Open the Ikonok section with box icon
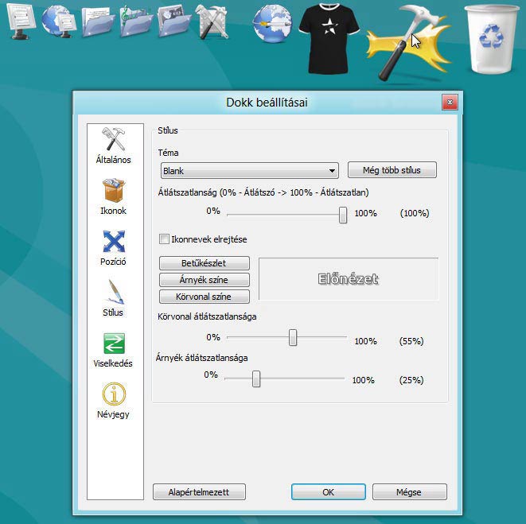The width and height of the screenshot is (526, 524). [113, 196]
